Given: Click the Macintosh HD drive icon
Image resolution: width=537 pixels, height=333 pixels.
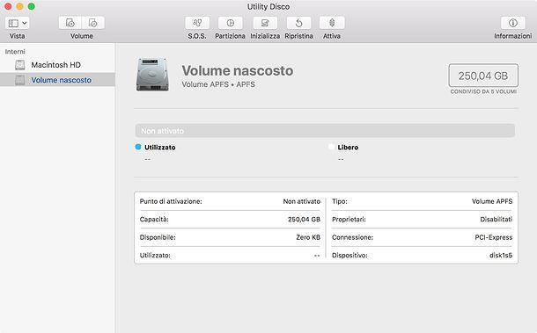Looking at the screenshot, I should (20, 65).
